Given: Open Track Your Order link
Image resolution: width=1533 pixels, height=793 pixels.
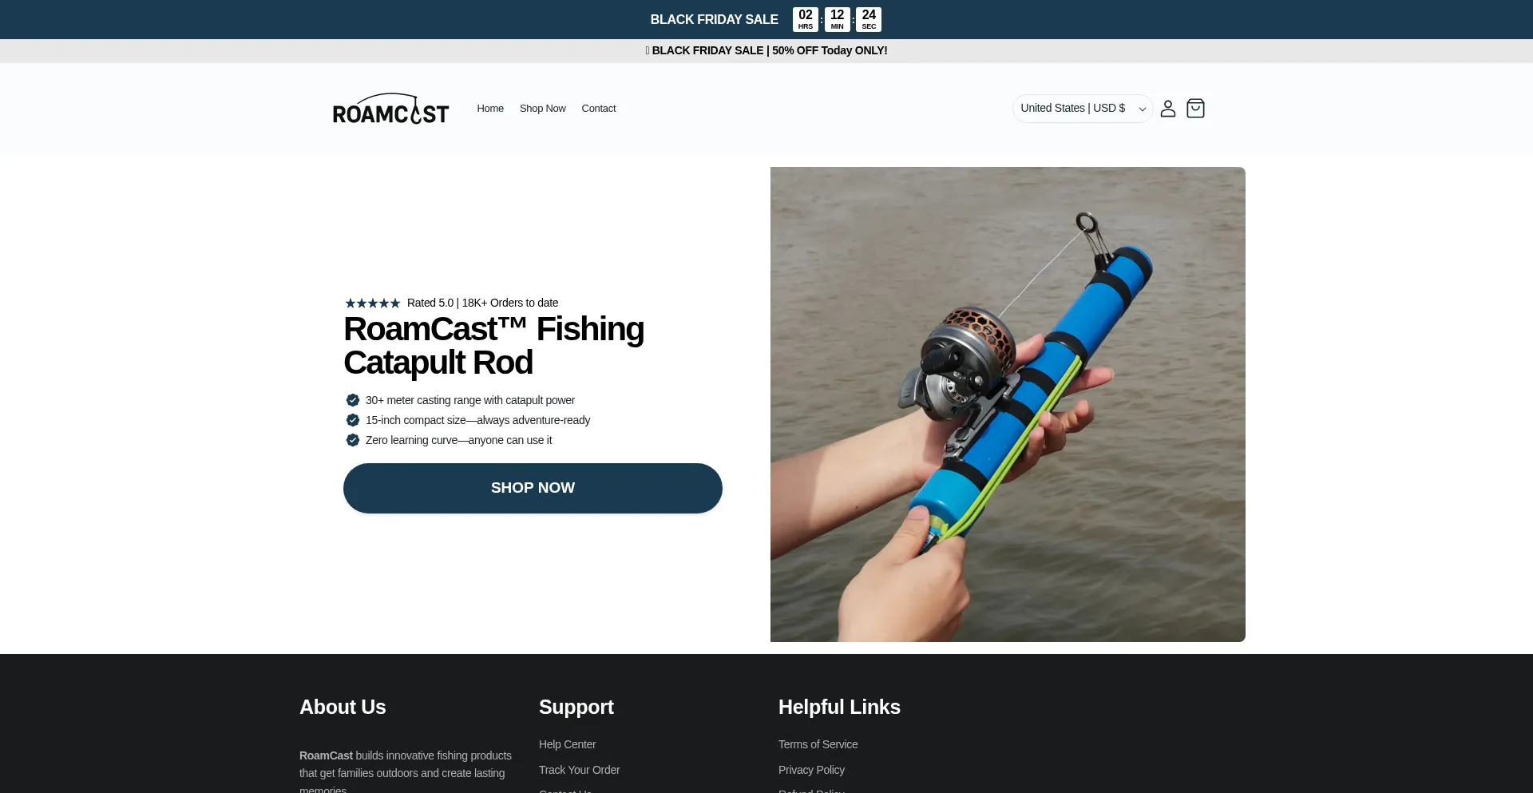Looking at the screenshot, I should (x=579, y=770).
